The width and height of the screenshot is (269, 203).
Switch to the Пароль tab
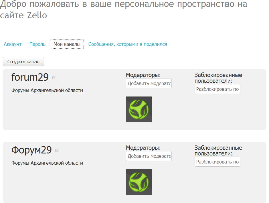pyautogui.click(x=37, y=44)
